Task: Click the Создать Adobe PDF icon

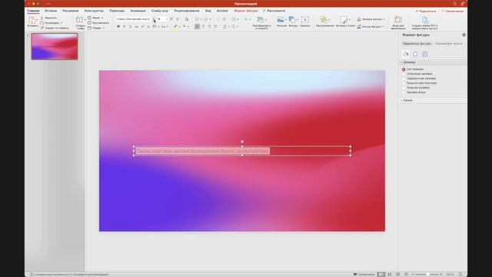Action: [x=424, y=20]
